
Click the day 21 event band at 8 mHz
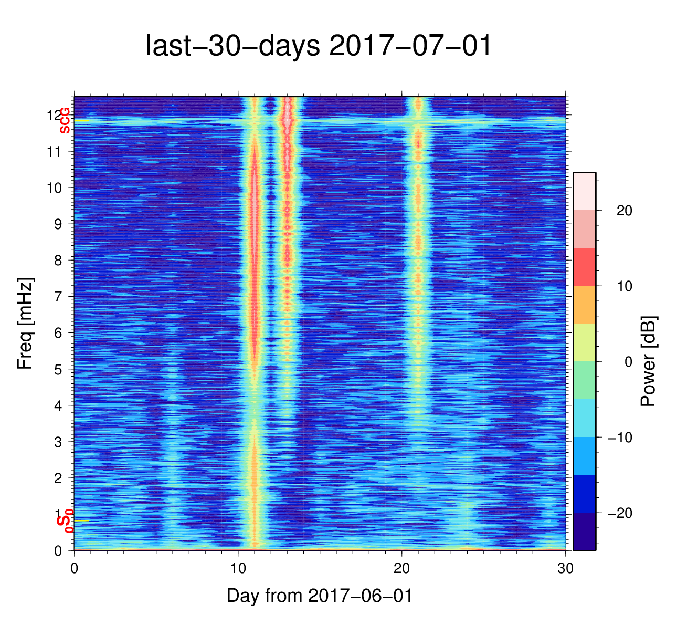[x=418, y=261]
